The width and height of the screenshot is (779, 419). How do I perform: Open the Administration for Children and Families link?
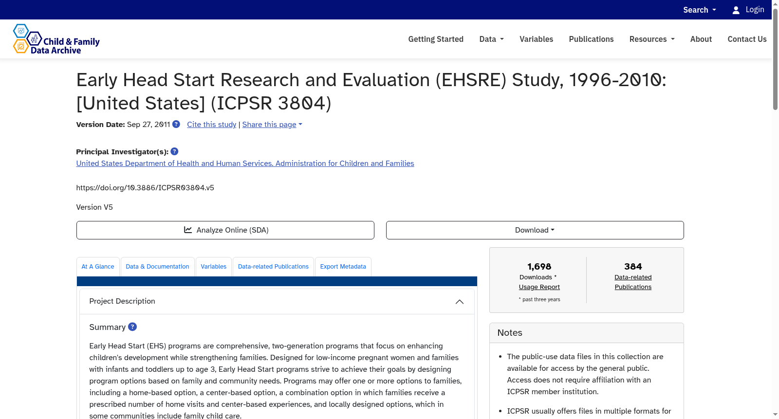click(245, 164)
